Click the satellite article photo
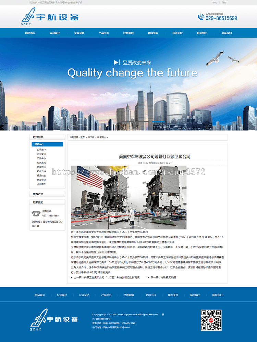The height and width of the screenshot is (342, 257). click(x=129, y=197)
